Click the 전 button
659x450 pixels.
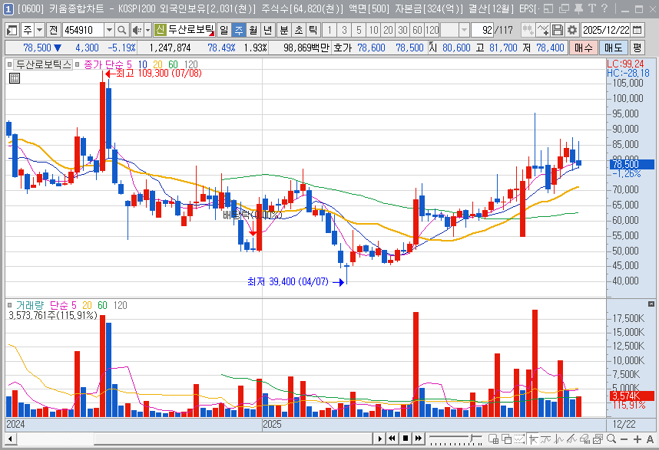point(53,30)
